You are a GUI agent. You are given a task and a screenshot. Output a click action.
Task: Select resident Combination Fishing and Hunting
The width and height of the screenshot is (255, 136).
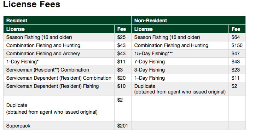click(x=43, y=45)
